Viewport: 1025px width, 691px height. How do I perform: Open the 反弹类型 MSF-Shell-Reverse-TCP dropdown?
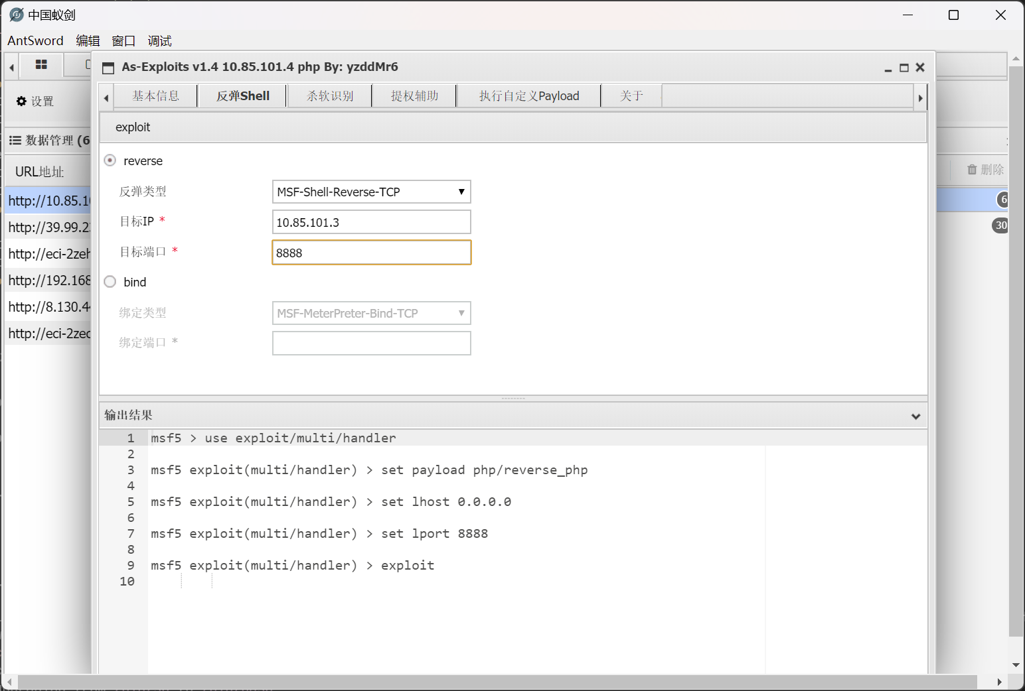[x=371, y=192]
